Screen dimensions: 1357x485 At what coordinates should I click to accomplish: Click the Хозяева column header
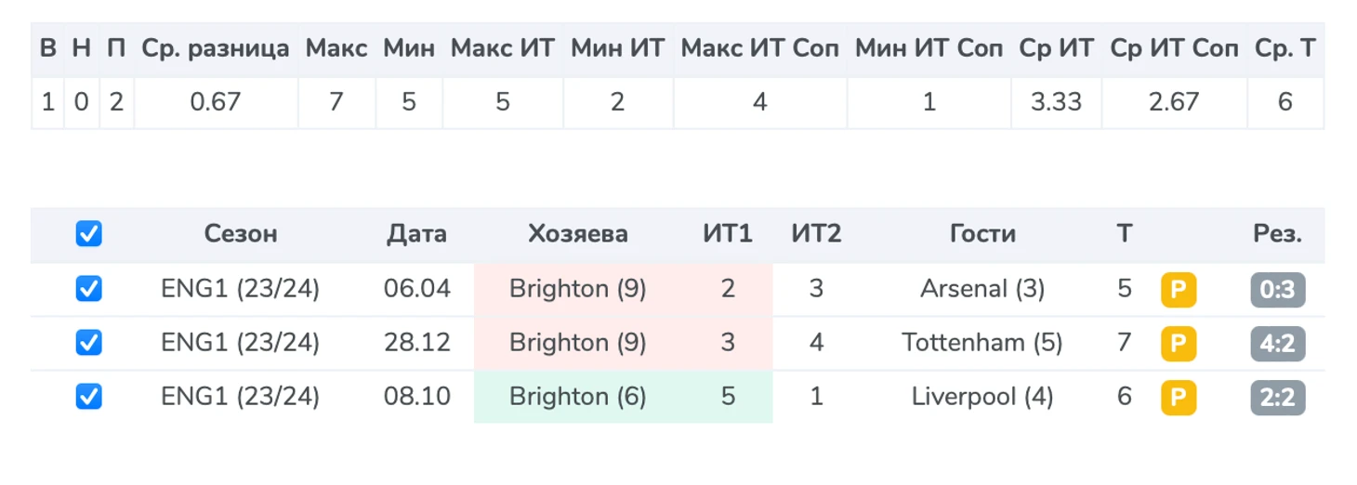577,234
